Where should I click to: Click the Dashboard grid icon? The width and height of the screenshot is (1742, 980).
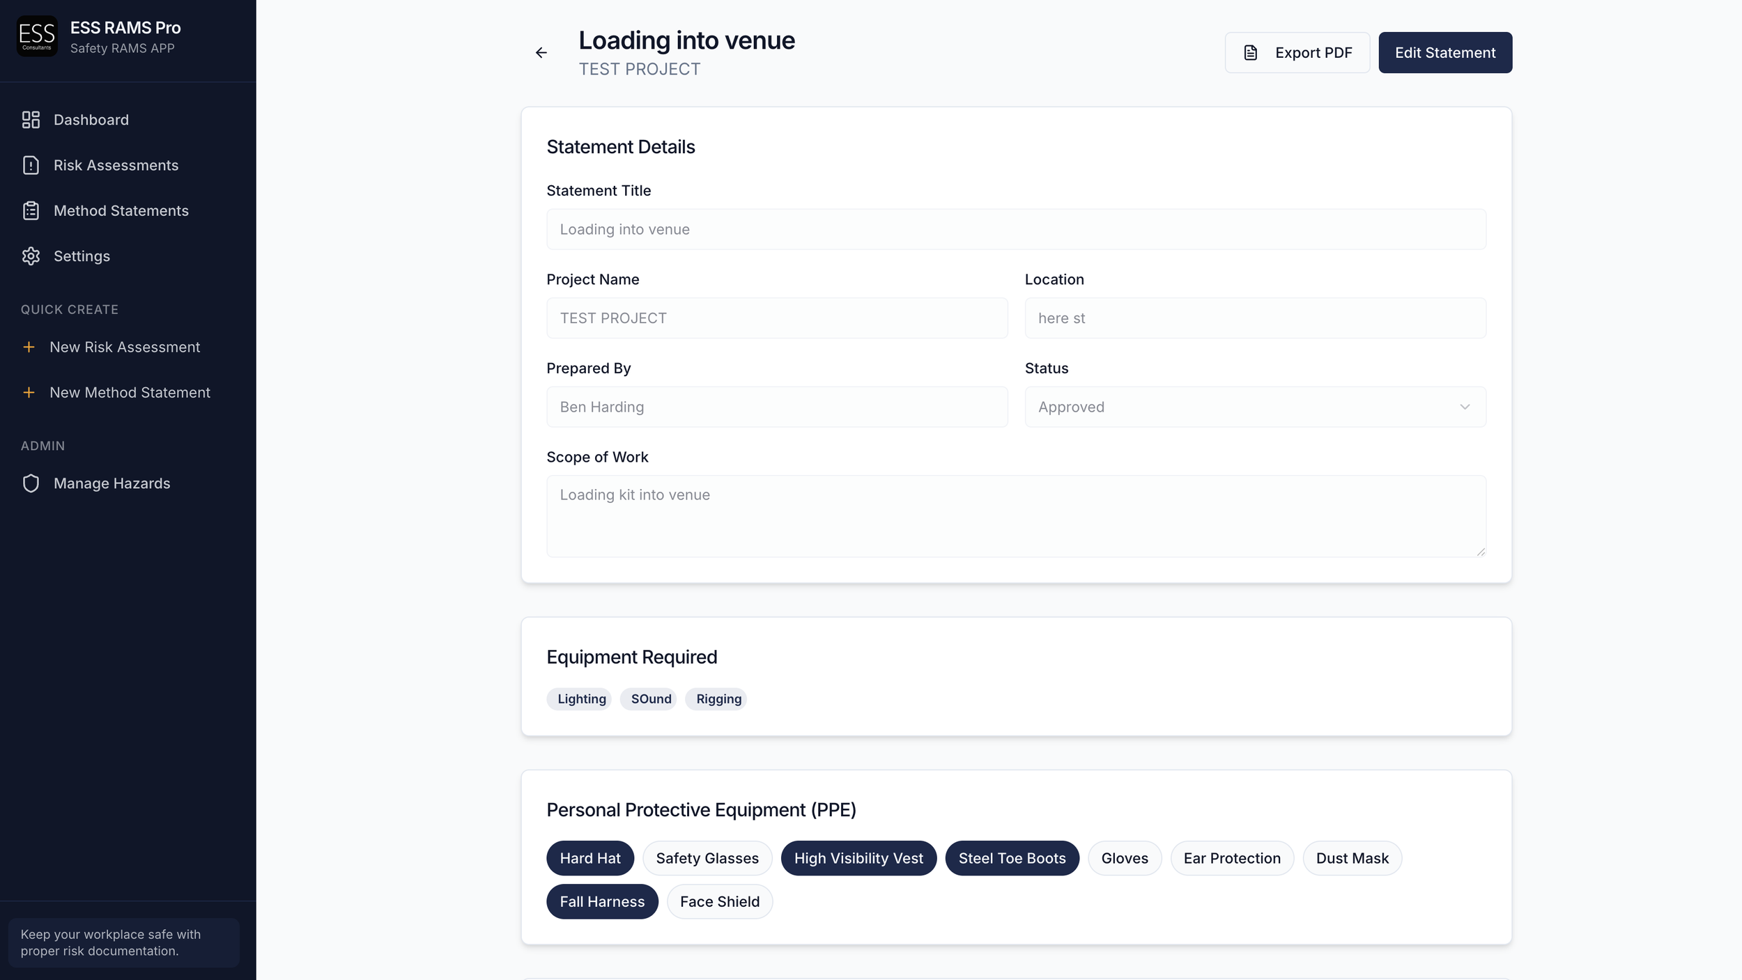31,120
